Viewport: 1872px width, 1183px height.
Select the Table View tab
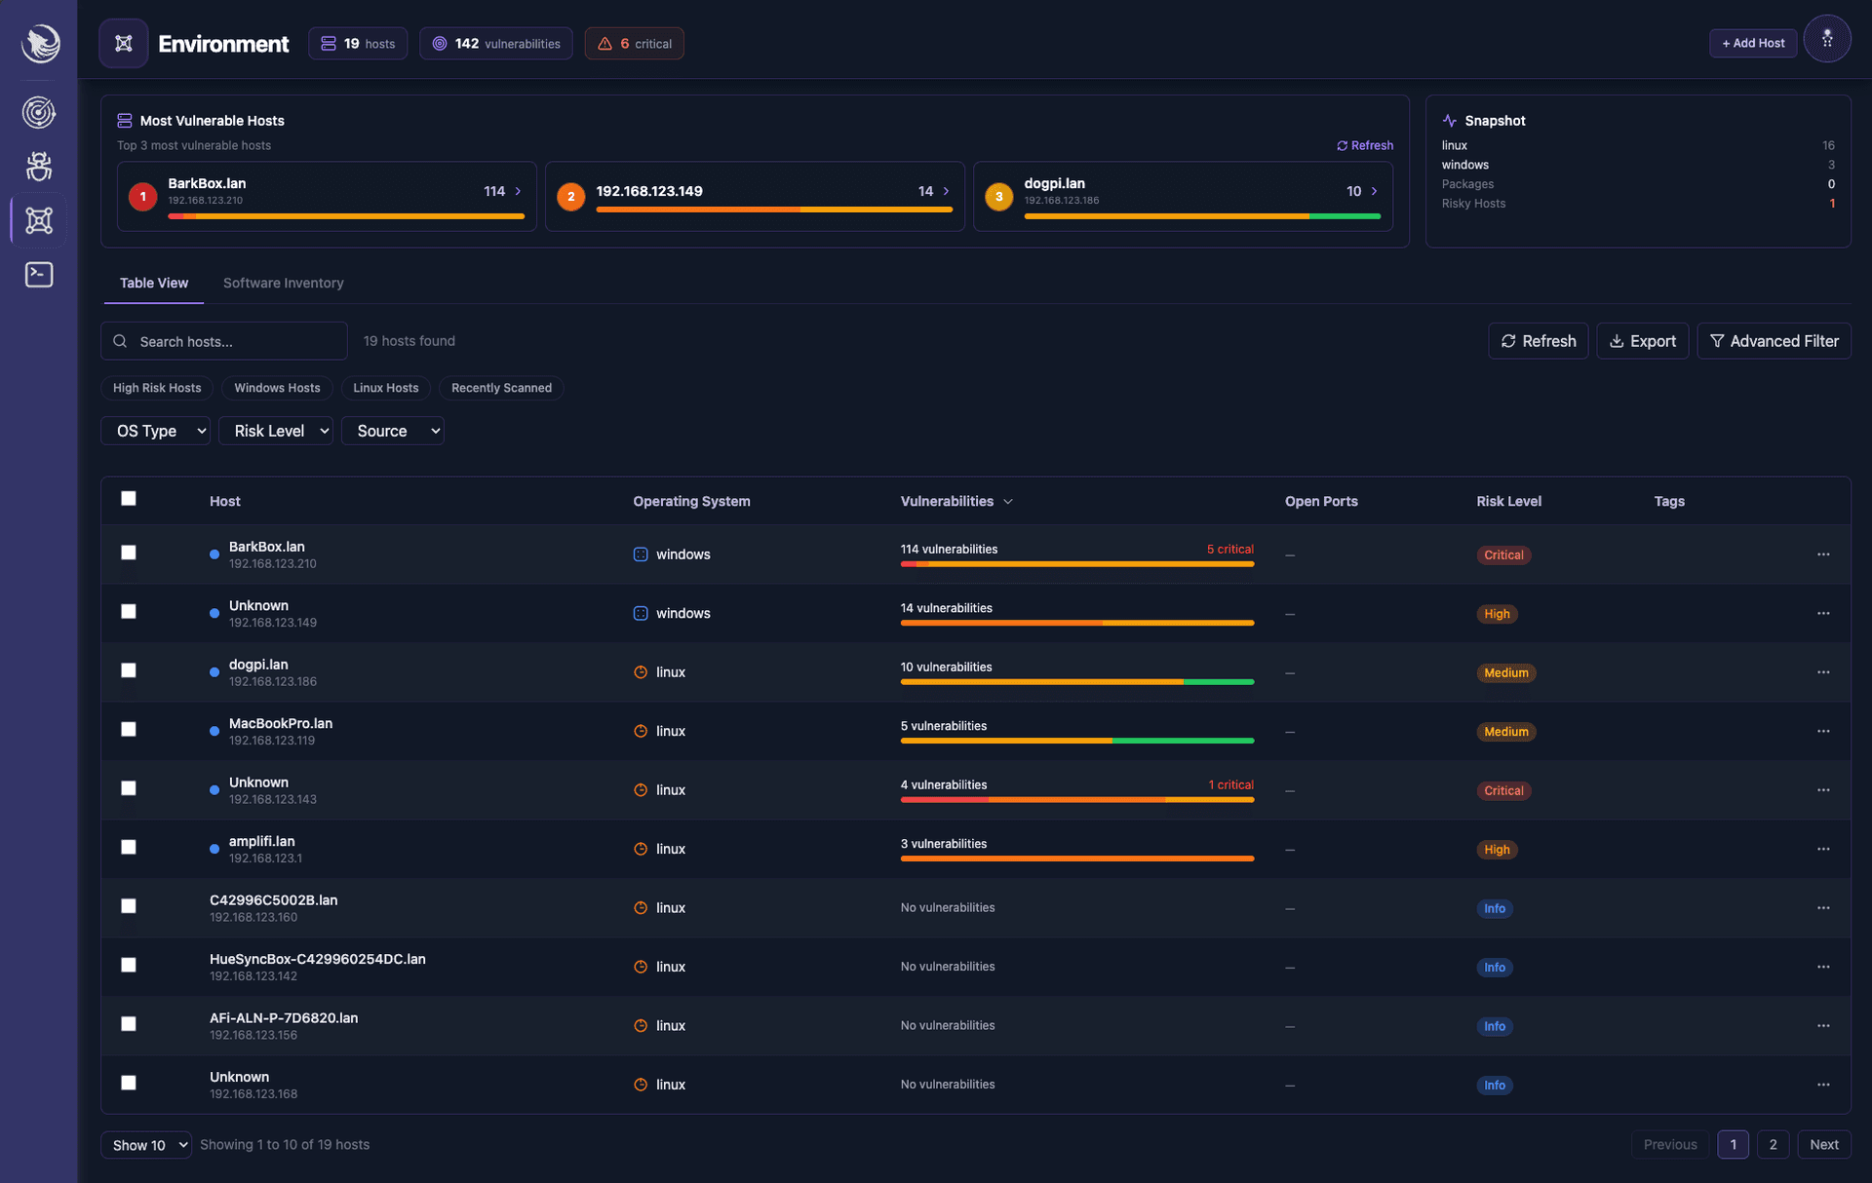(153, 283)
